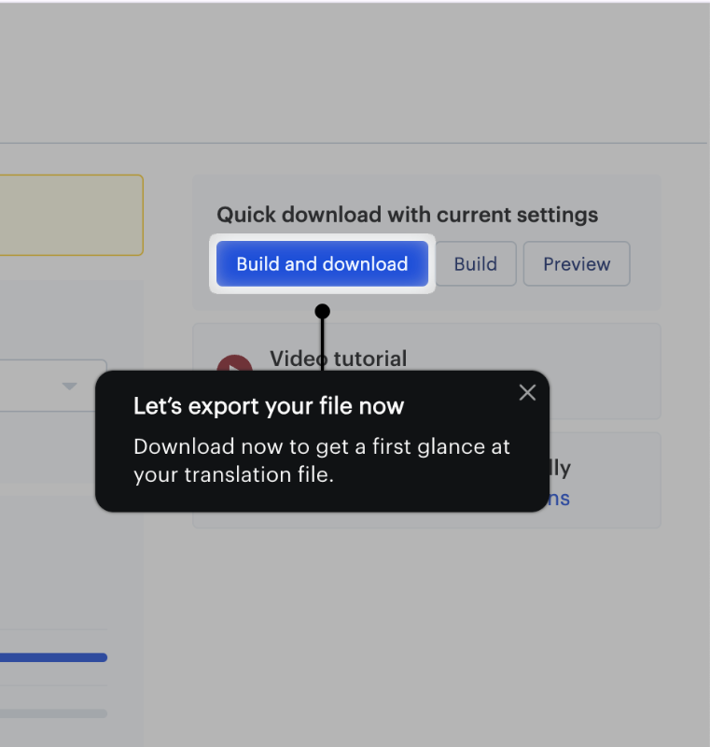Close the export tooltip with the X

[527, 393]
